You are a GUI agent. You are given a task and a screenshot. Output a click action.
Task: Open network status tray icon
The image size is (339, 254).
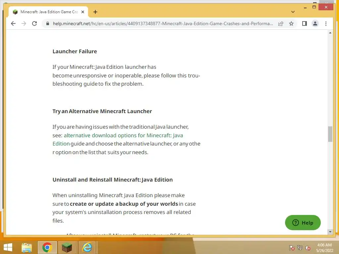pyautogui.click(x=300, y=248)
